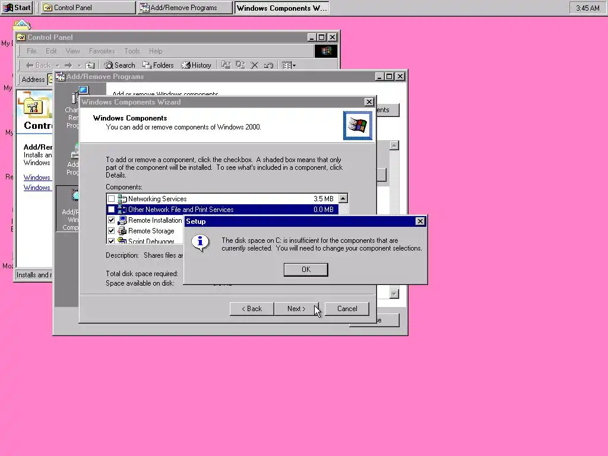Click the Add/Remove Programs title bar icon
The height and width of the screenshot is (456, 608).
[61, 77]
